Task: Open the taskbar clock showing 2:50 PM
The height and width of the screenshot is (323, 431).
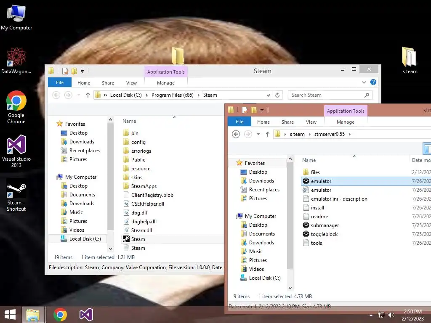Action: coord(412,315)
